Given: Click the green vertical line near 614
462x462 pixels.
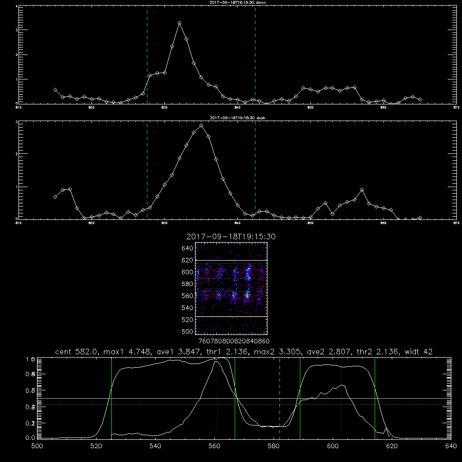Looking at the screenshot, I should click(x=375, y=398).
